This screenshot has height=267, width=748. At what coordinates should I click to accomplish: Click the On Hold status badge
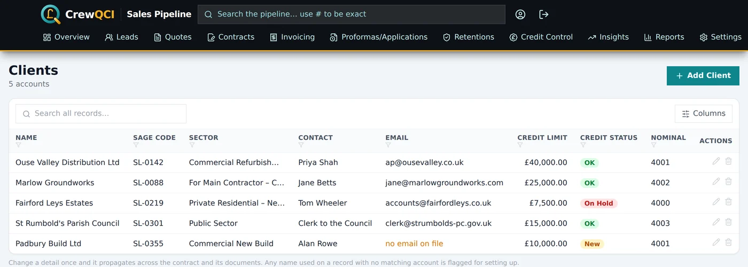(x=599, y=203)
